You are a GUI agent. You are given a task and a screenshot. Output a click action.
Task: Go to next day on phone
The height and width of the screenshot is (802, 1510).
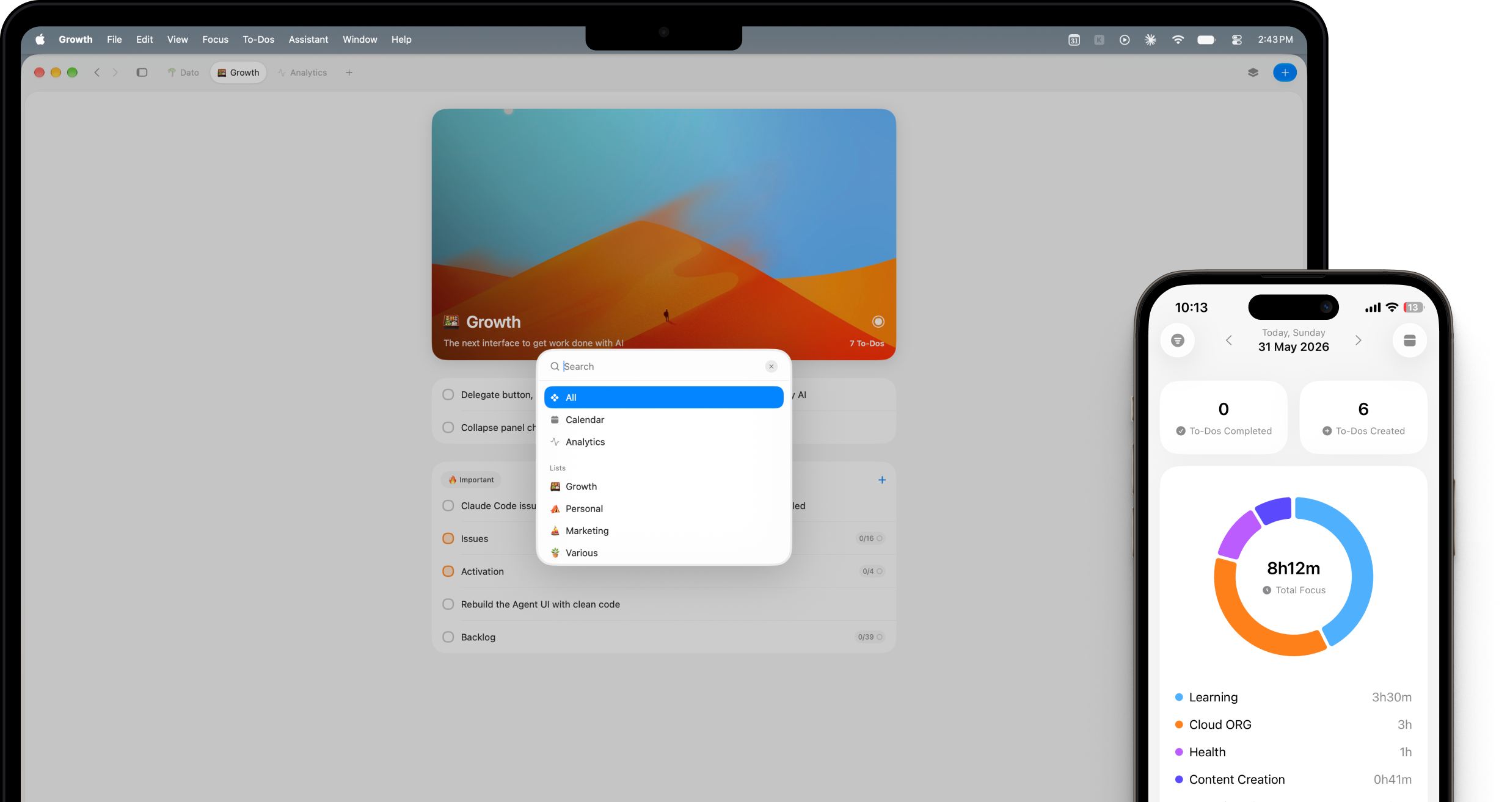pos(1359,340)
